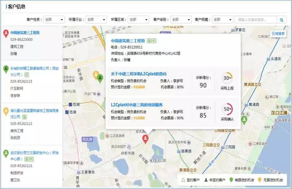The height and width of the screenshot is (189, 292).
Task: Click the 苗栗路 metro station icon
Action: 179,151
